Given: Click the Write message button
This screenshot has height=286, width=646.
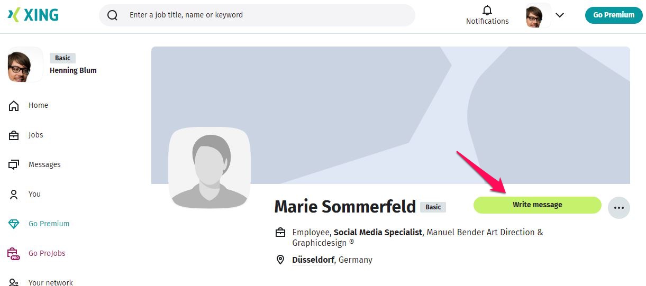Looking at the screenshot, I should coord(538,205).
